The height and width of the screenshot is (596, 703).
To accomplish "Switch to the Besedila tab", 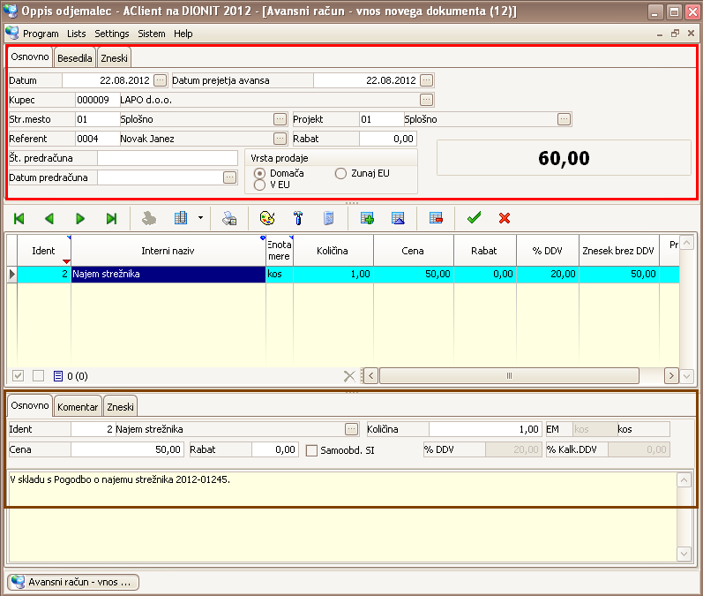I will [74, 58].
